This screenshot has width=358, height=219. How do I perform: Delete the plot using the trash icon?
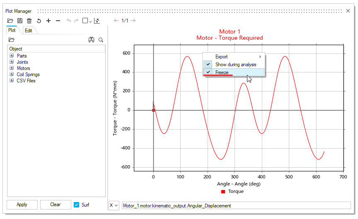point(29,21)
